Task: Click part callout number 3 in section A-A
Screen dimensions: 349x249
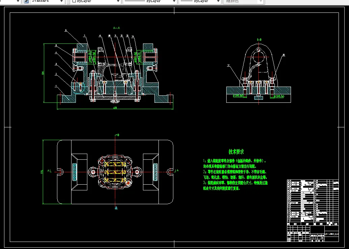Action: click(x=56, y=64)
